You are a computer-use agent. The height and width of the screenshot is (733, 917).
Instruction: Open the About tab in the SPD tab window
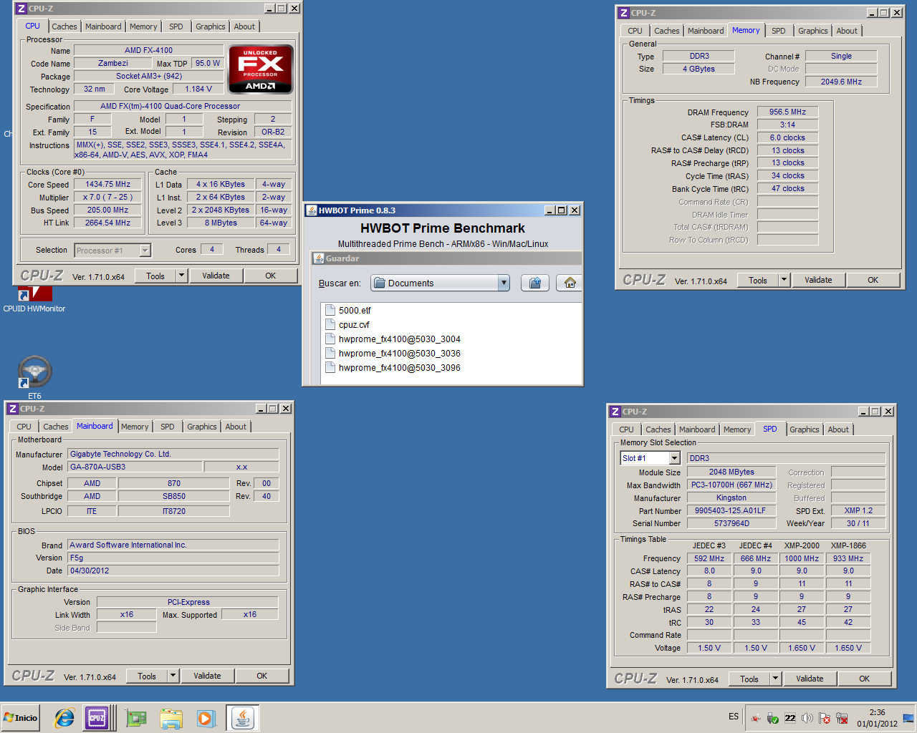click(838, 429)
